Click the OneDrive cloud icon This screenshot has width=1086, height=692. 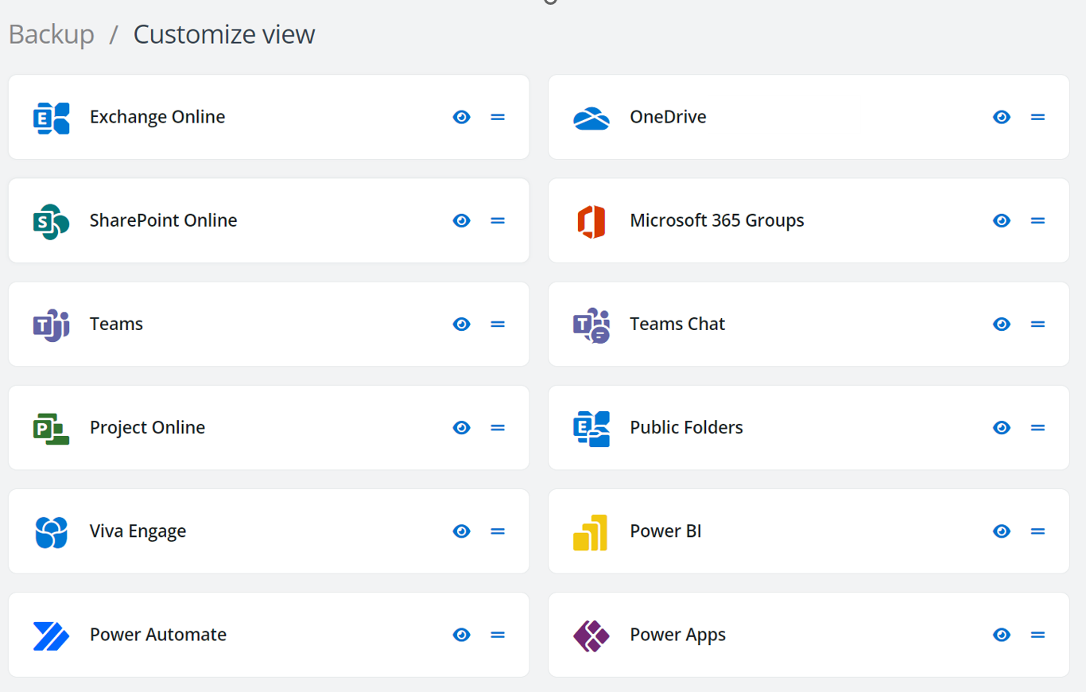point(591,119)
